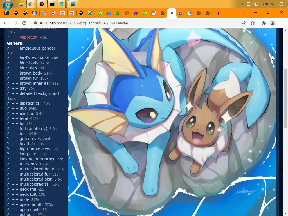Switch to Chrome in the taskbar
This screenshot has height=216, width=288.
coord(30,4)
